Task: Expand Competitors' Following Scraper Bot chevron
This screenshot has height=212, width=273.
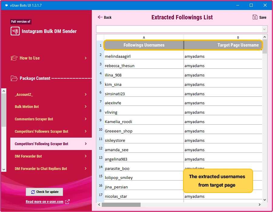Action: click(x=86, y=144)
